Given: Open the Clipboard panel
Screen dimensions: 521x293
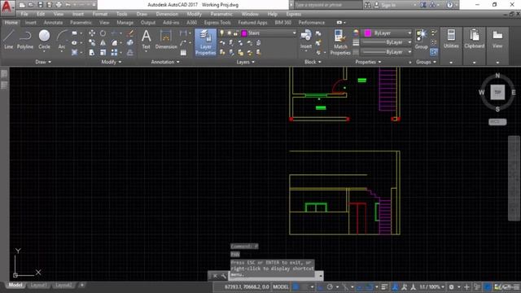Looking at the screenshot, I should tap(474, 39).
